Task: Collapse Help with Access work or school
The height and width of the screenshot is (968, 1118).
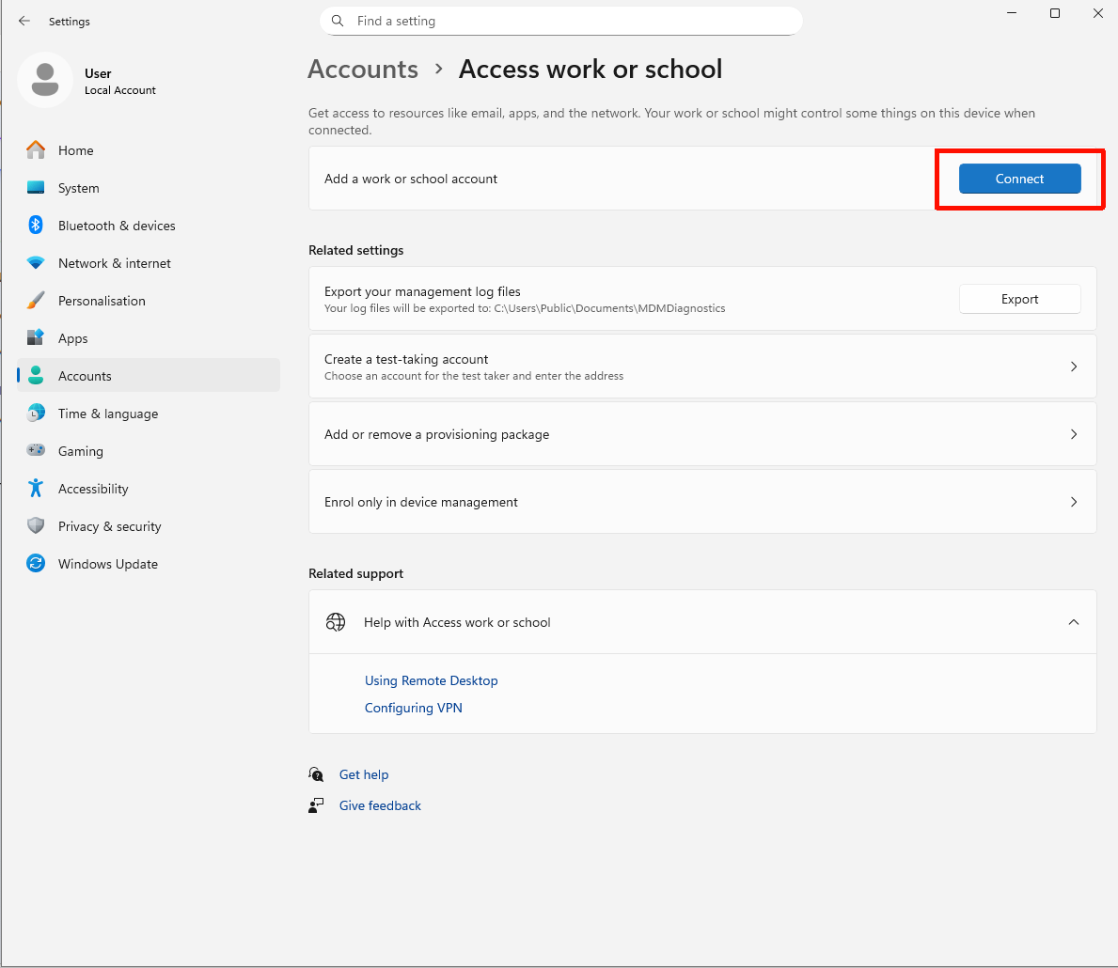Action: point(1073,622)
